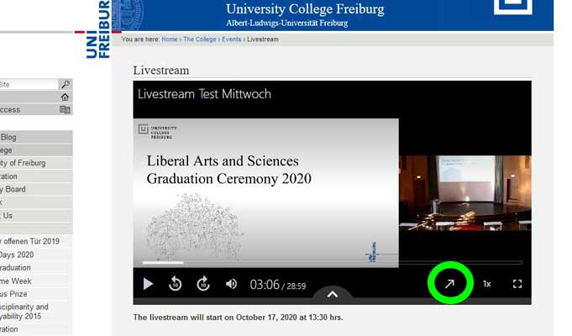Select the Board sidebar menu item

click(36, 189)
